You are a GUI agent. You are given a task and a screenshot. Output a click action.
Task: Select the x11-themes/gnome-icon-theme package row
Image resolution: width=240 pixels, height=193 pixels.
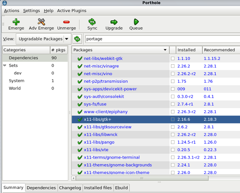[x=156, y=172]
